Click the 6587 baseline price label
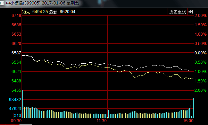The image size is (208, 125). pos(16,53)
